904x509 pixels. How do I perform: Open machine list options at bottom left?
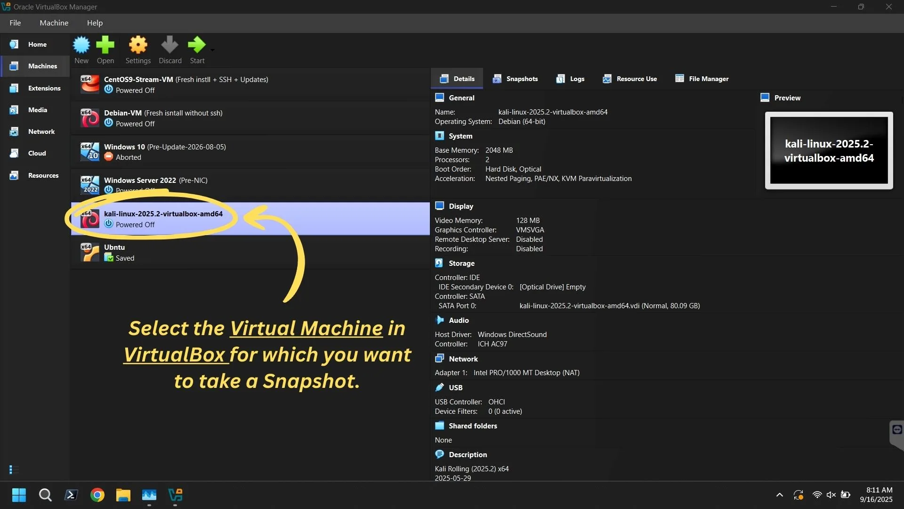click(x=13, y=470)
